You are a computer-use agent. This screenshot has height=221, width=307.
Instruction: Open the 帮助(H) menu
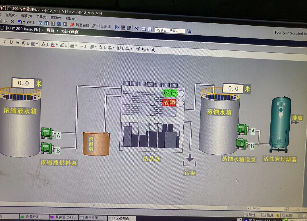tap(71, 19)
